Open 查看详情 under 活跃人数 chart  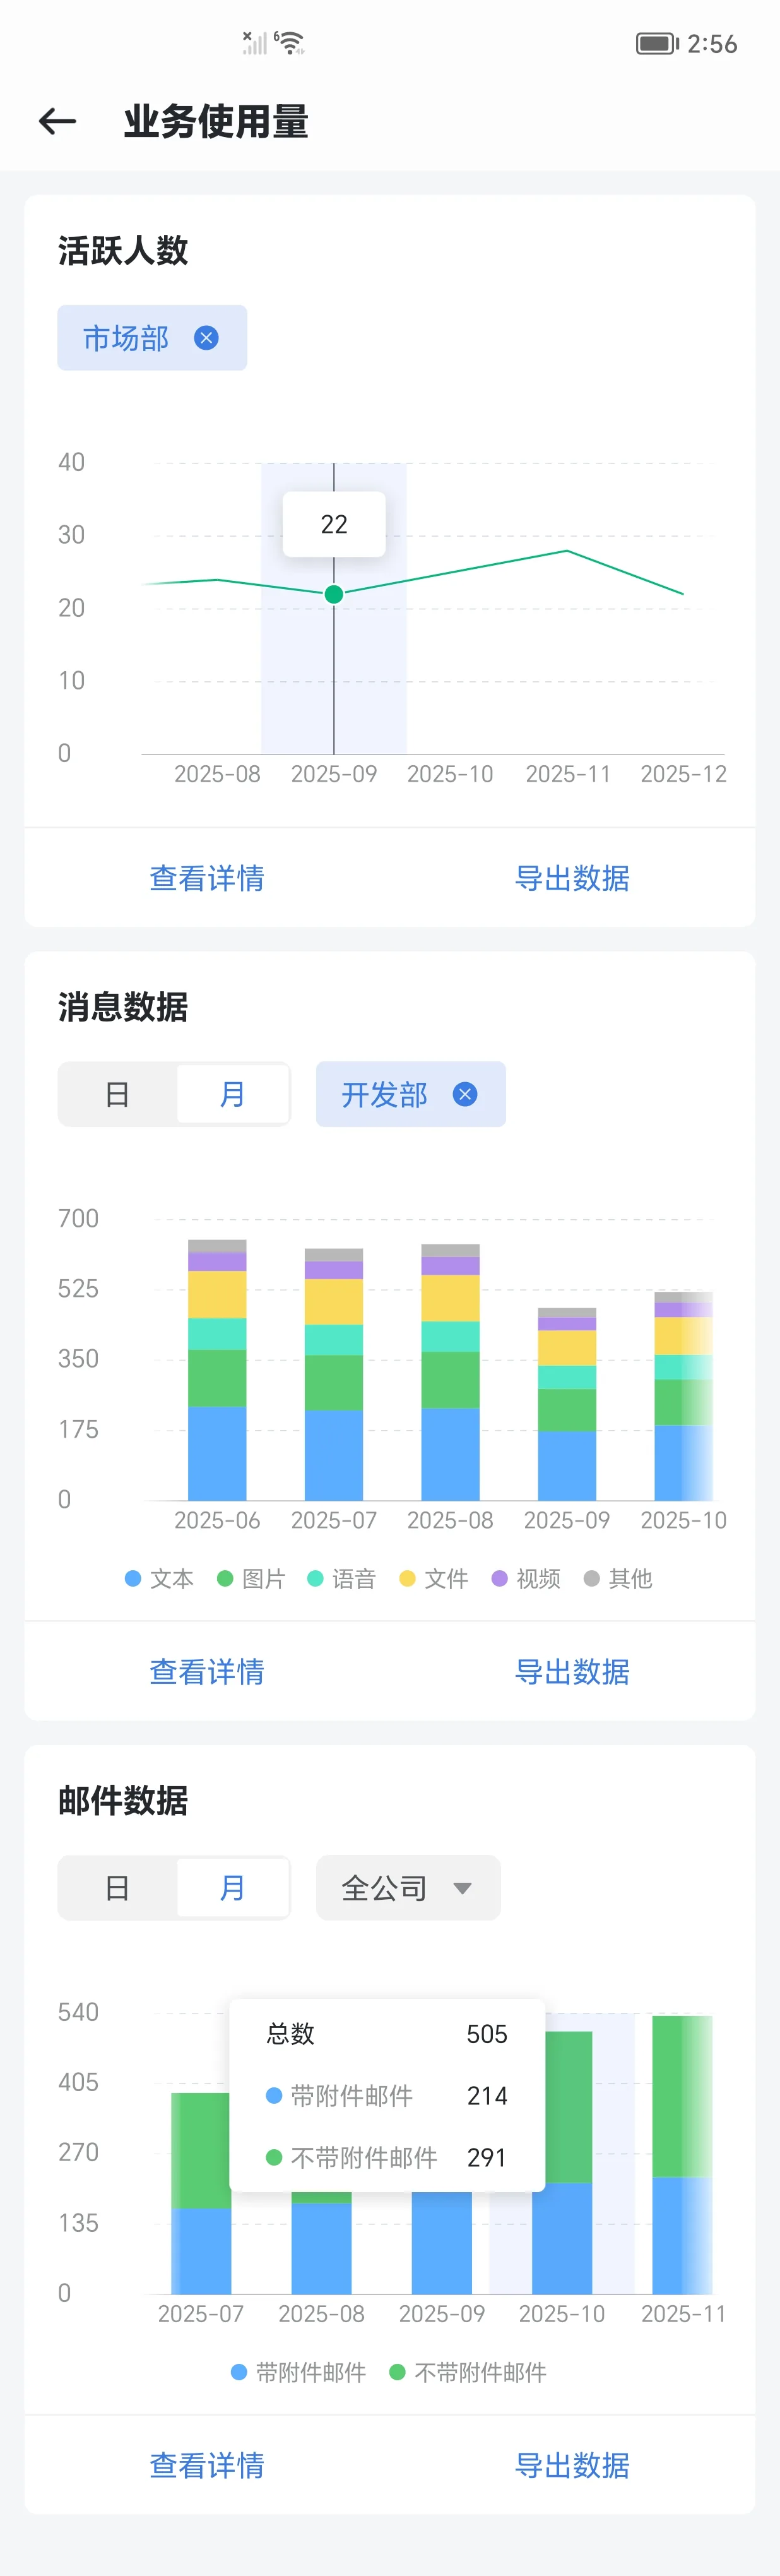pyautogui.click(x=207, y=878)
